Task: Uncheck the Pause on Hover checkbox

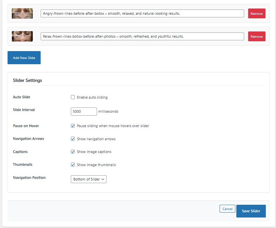Action: pyautogui.click(x=73, y=126)
